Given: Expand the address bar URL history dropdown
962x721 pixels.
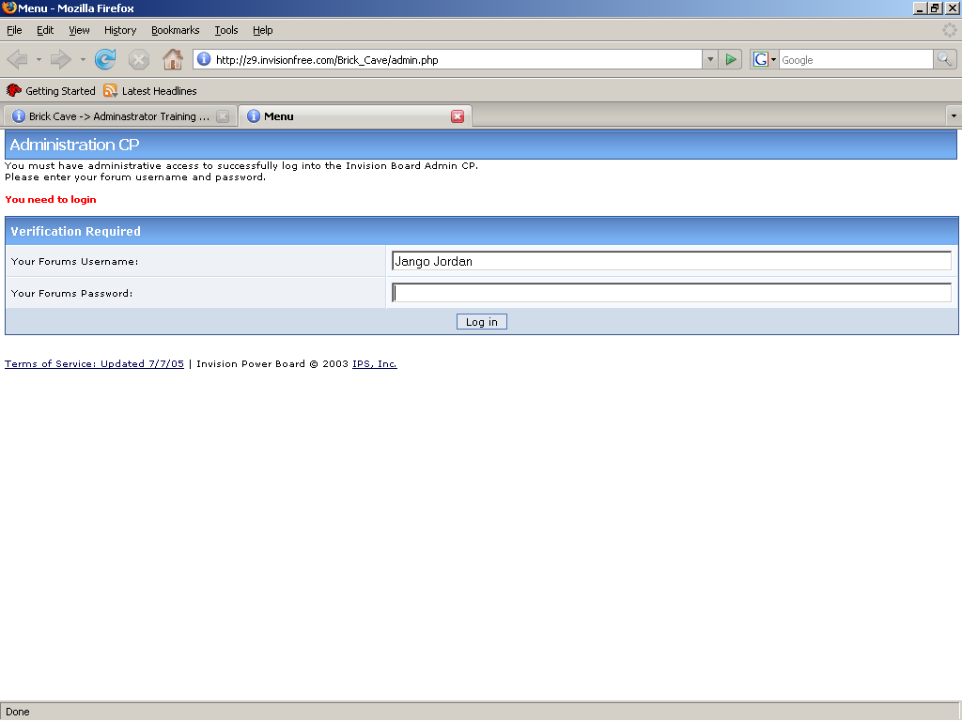Looking at the screenshot, I should tap(710, 59).
